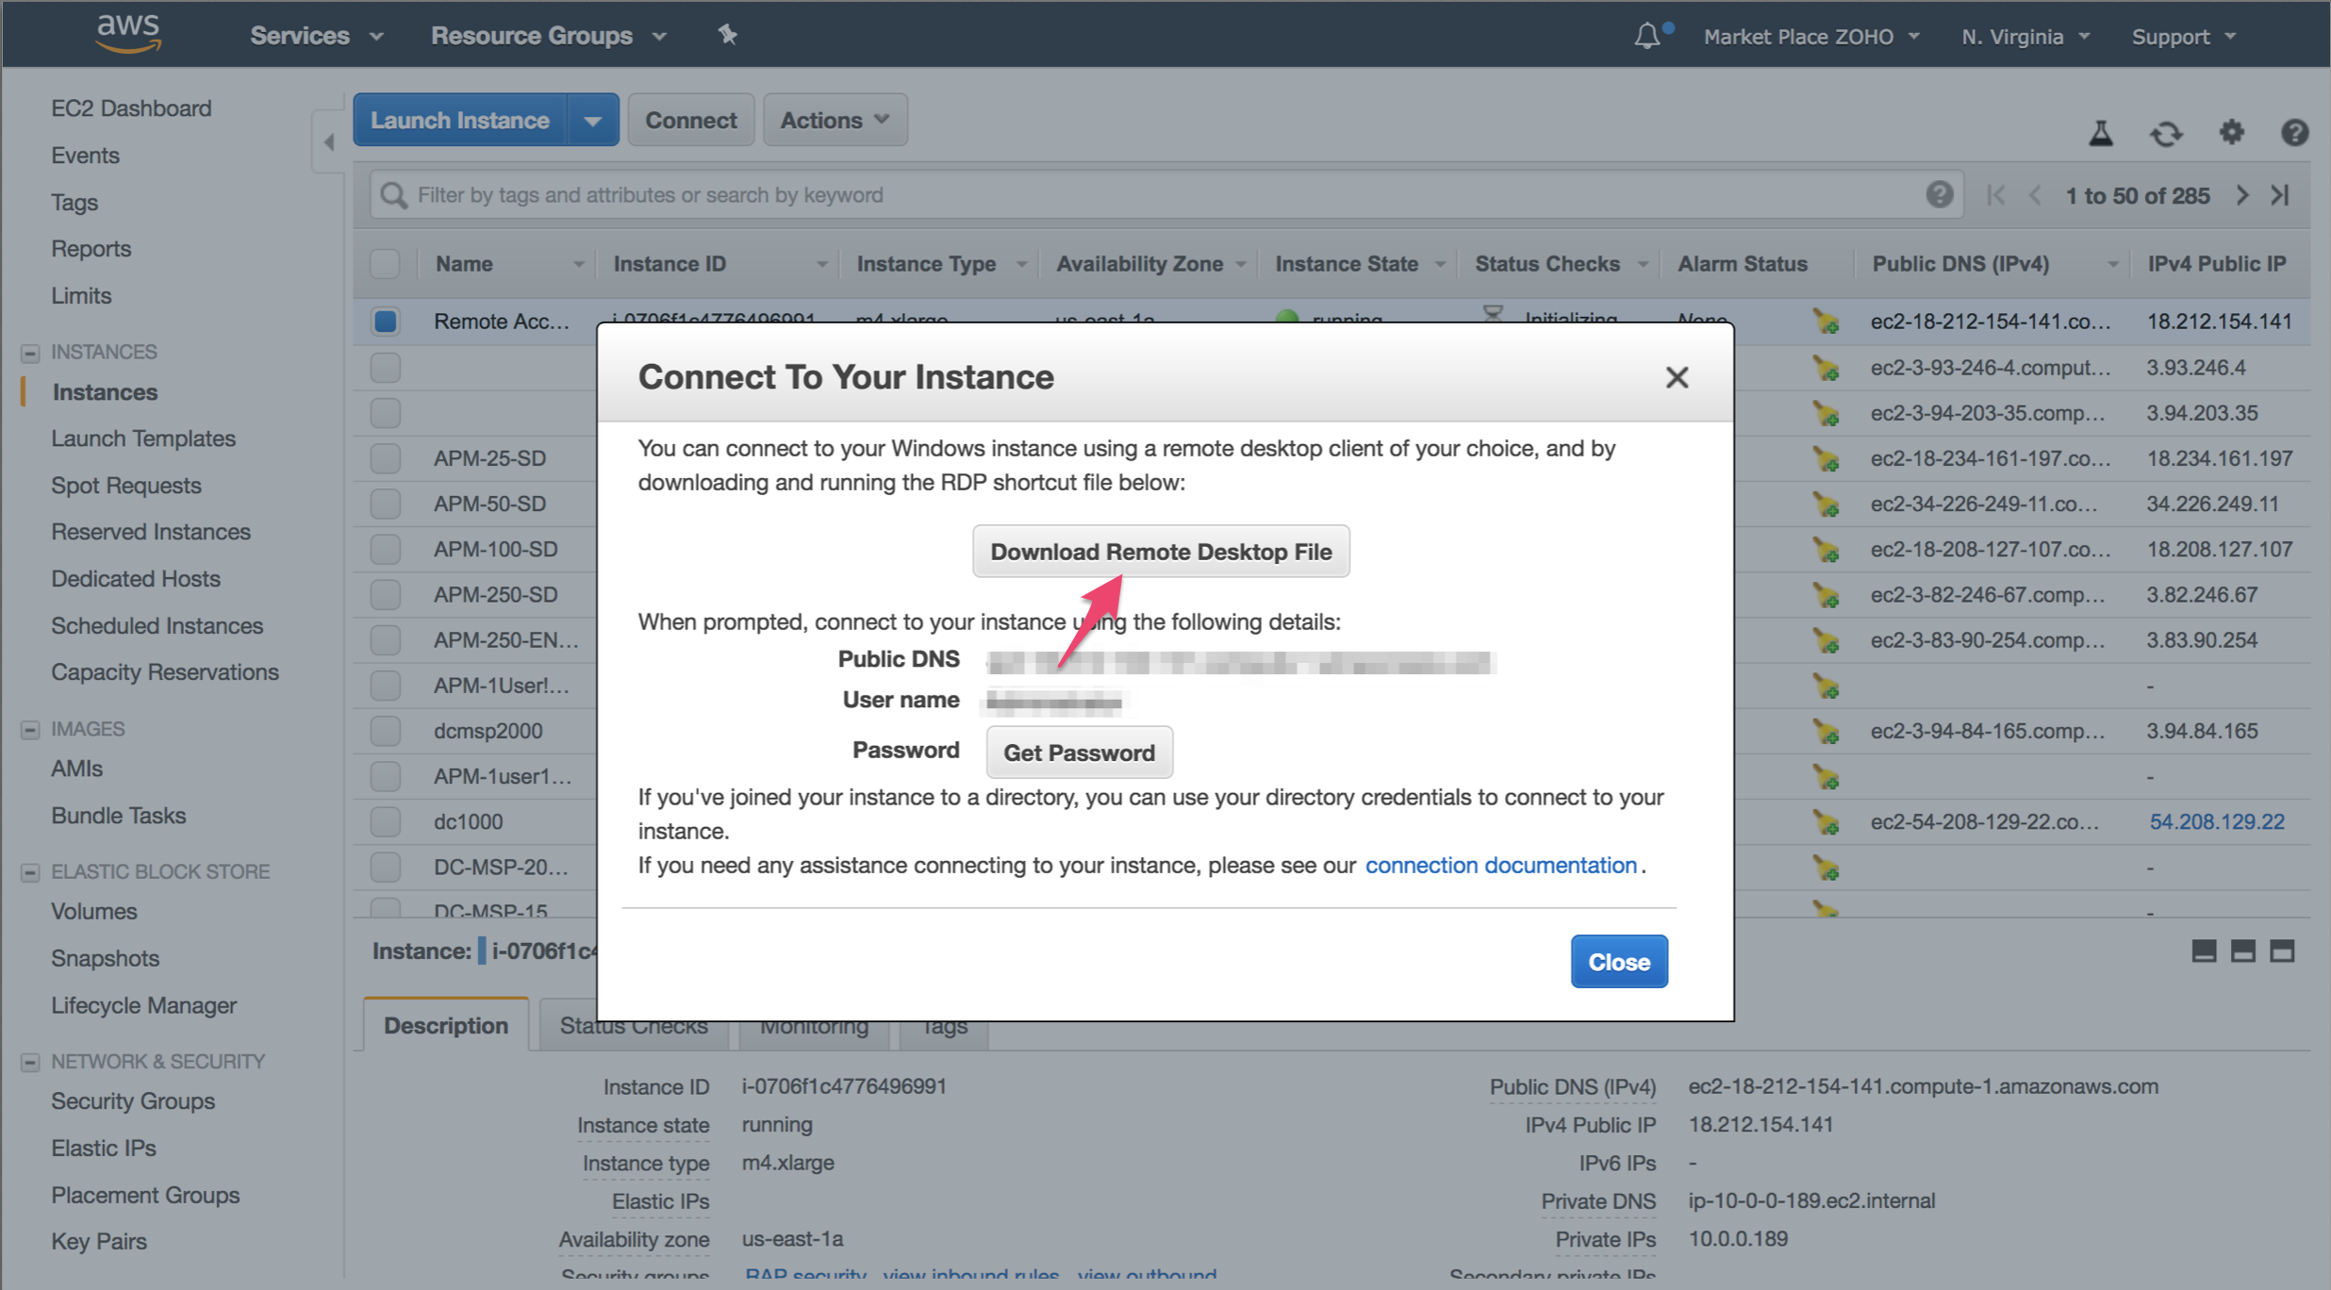Click the notifications bell icon

(x=1647, y=36)
